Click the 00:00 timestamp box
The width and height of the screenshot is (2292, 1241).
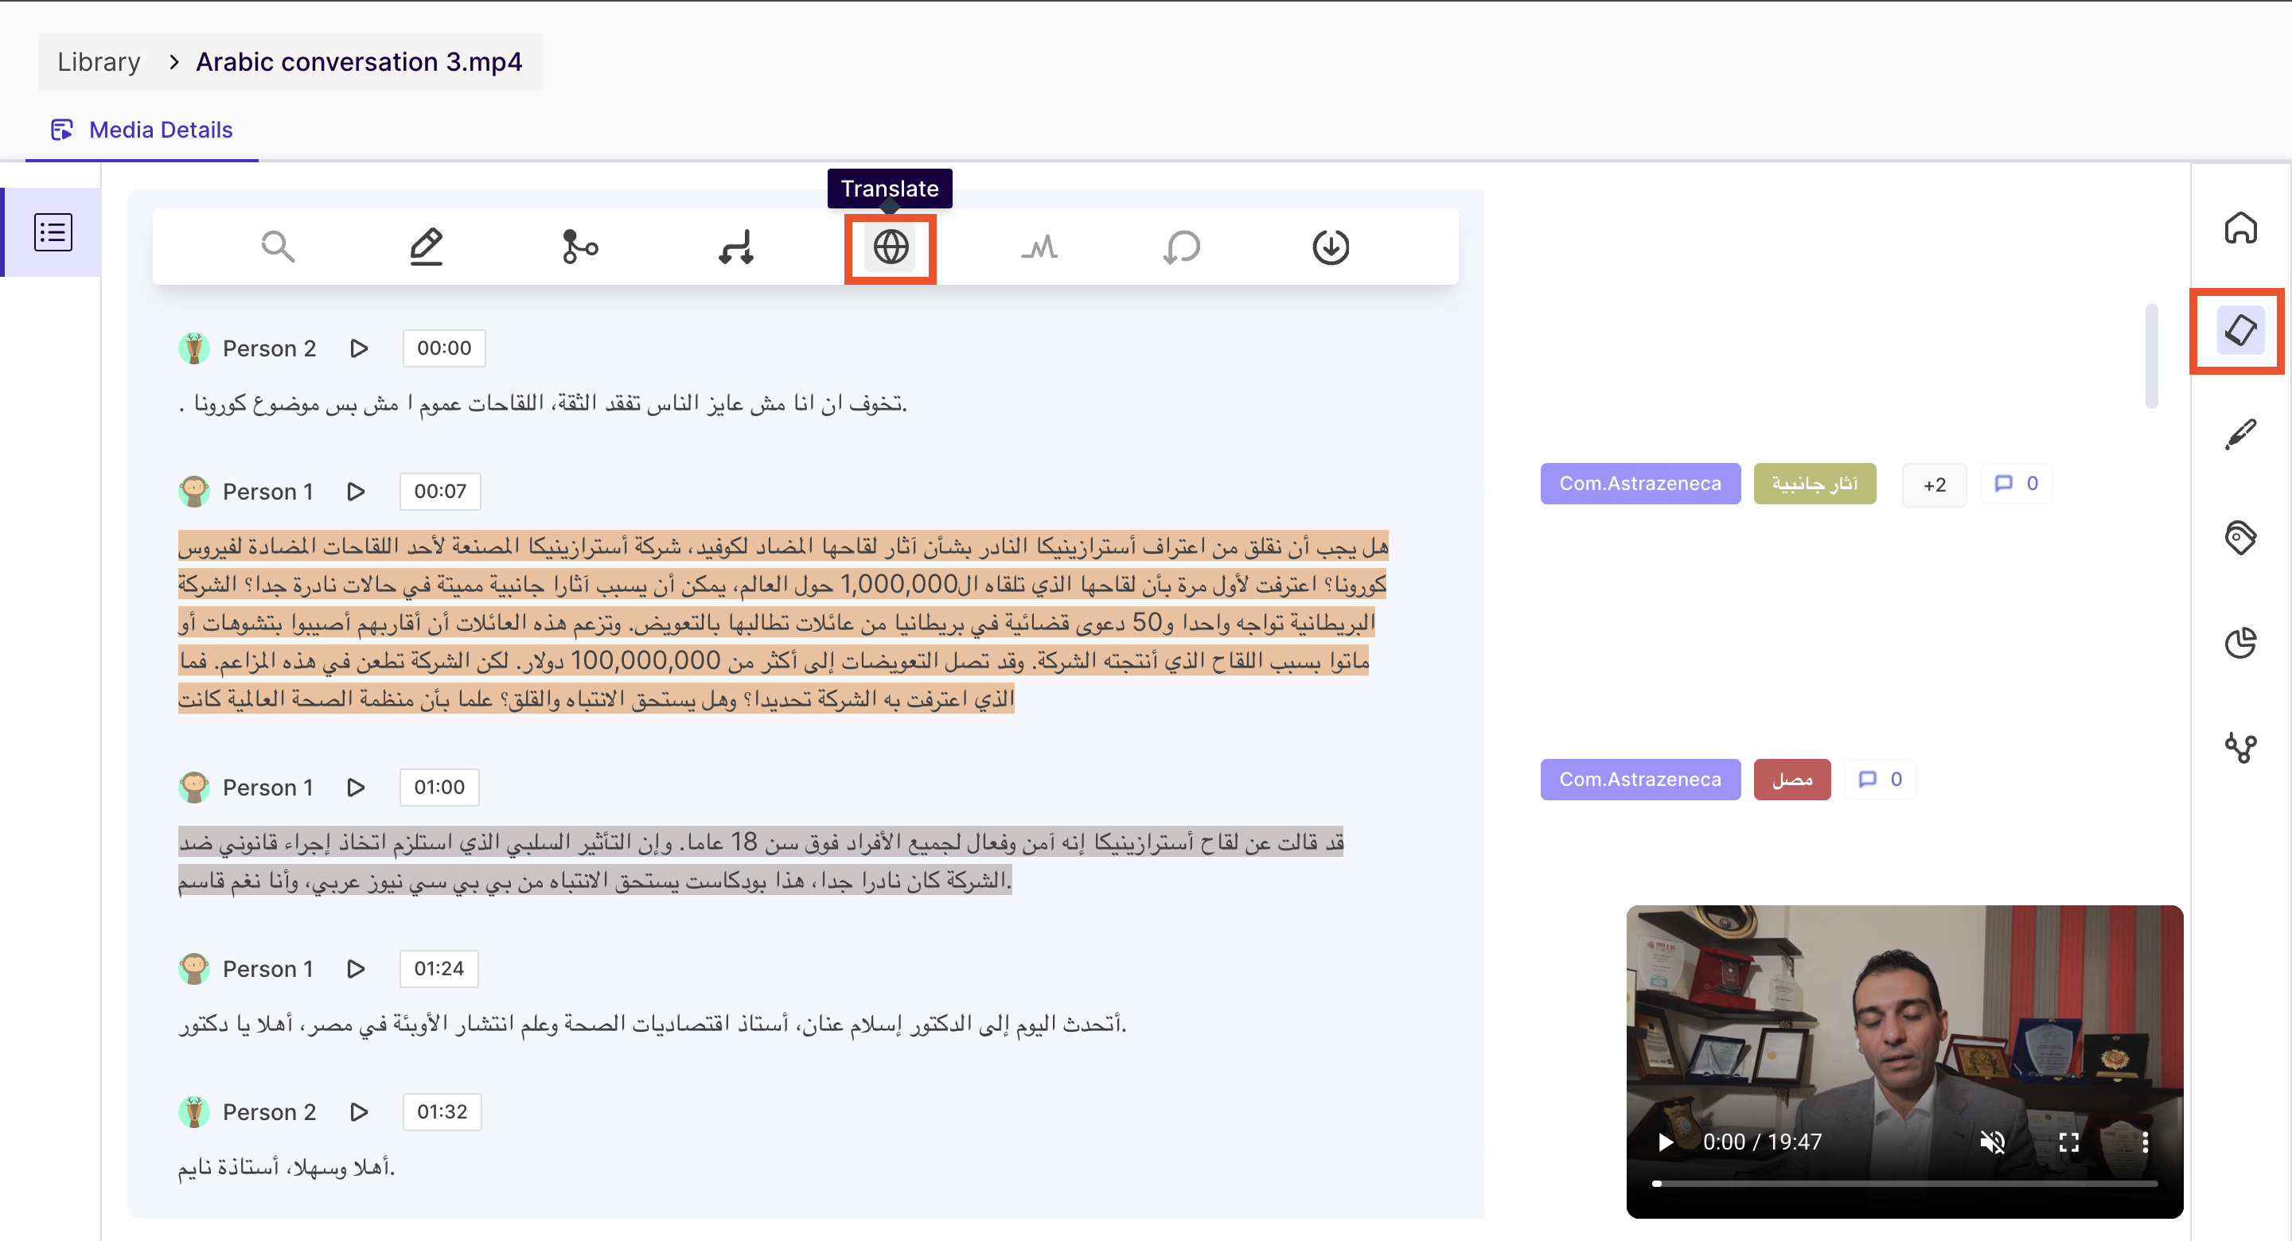444,348
